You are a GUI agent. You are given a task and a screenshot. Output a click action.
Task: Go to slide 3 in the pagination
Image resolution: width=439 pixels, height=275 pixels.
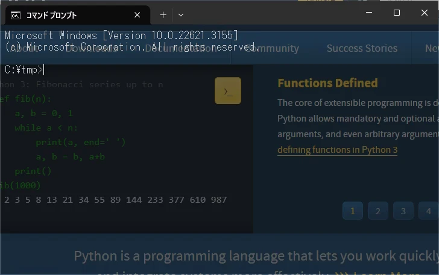point(403,211)
